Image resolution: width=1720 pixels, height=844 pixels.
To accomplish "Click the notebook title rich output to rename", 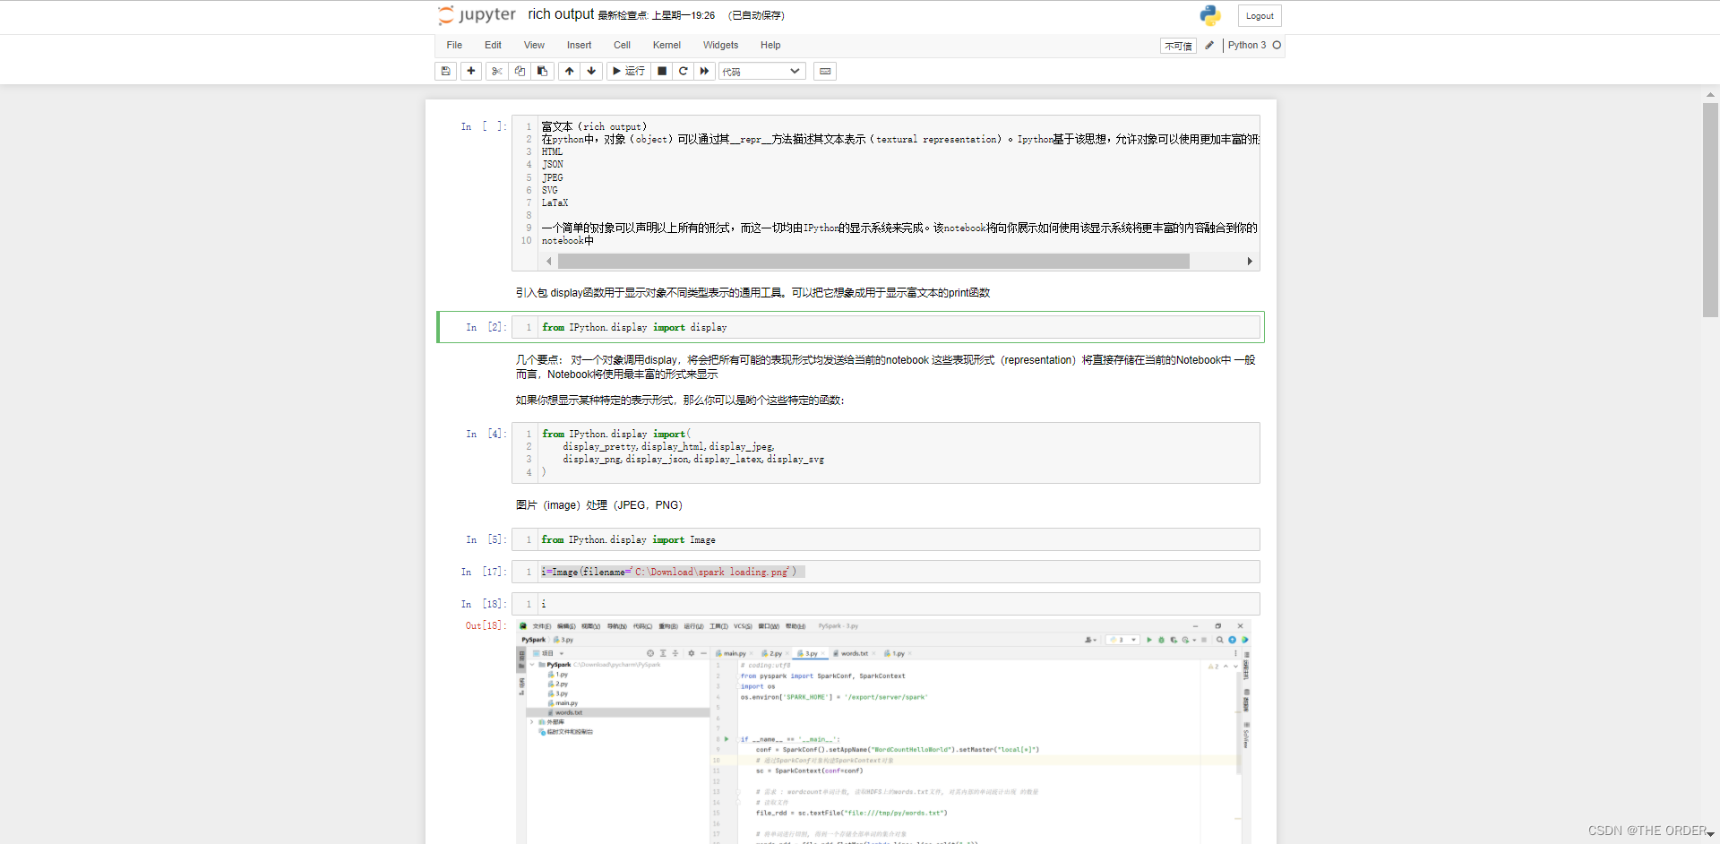I will tap(560, 14).
